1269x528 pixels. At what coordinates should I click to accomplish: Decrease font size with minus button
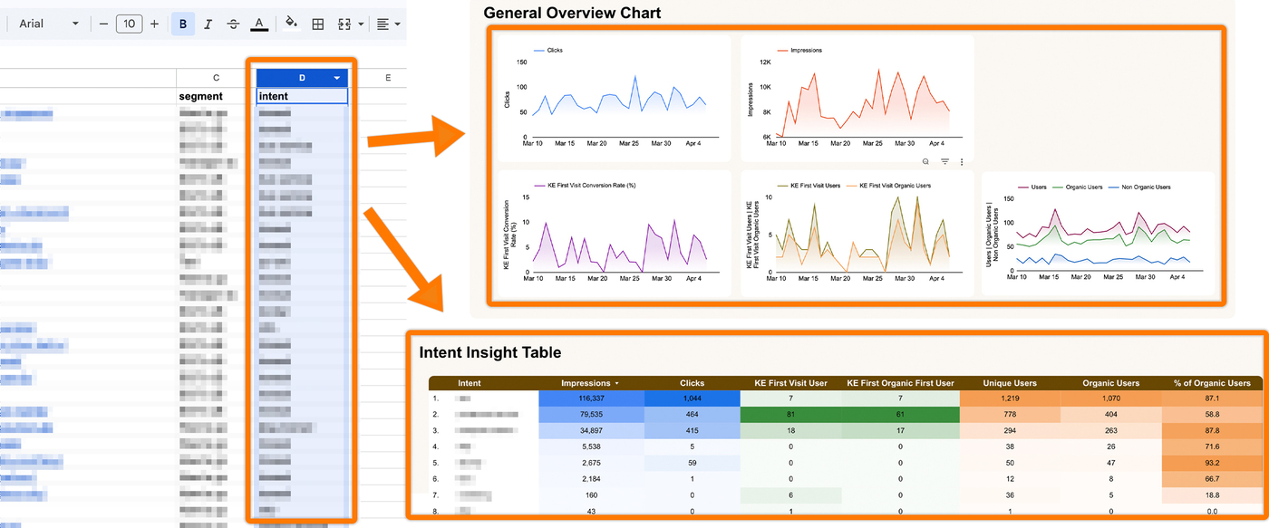click(103, 24)
